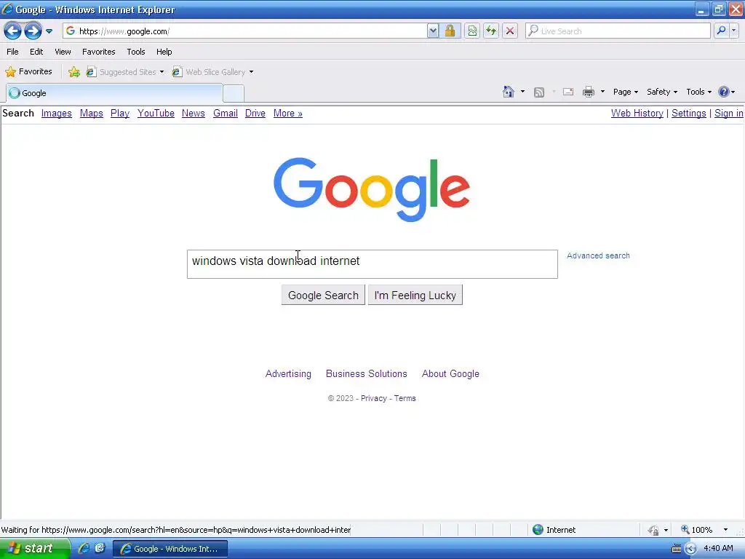The height and width of the screenshot is (559, 745).
Task: Add page to Favorites Bar icon
Action: 74,72
